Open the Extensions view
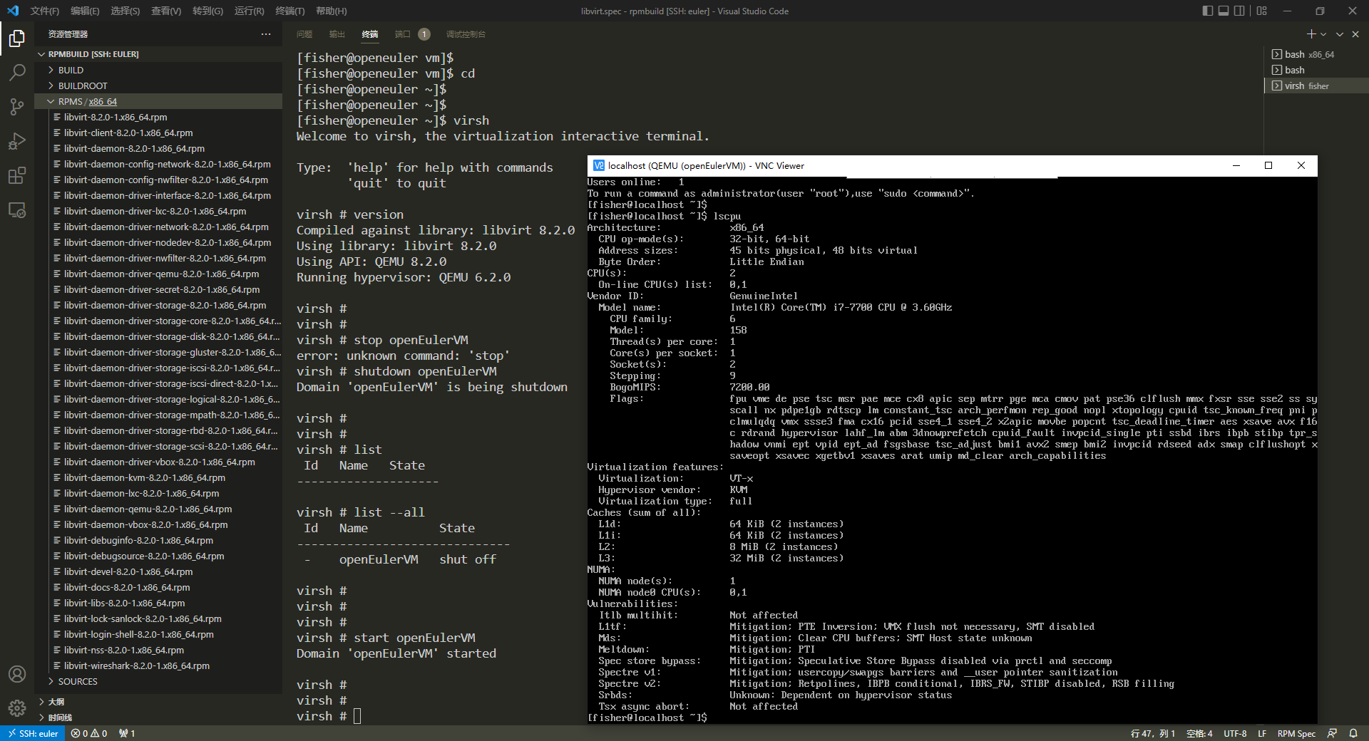The width and height of the screenshot is (1369, 741). [x=17, y=175]
